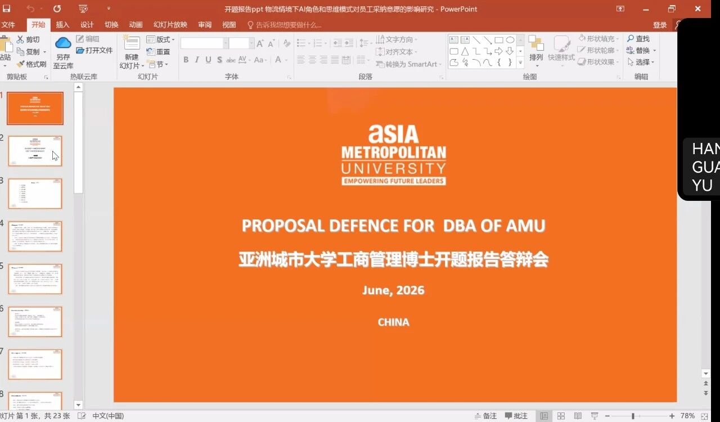Increase font size with larger A icon
720x422 pixels.
pos(260,43)
